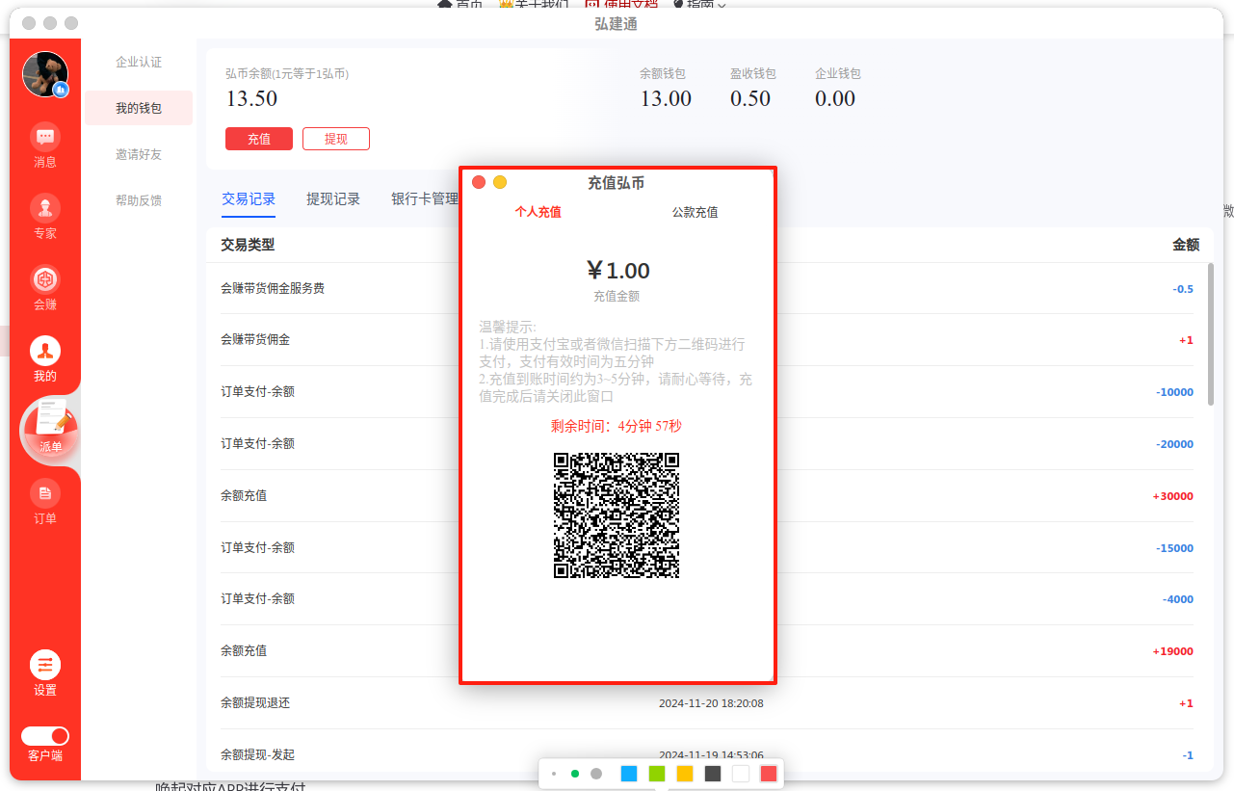Click the 提现 withdraw button
Image resolution: width=1234 pixels, height=791 pixels.
tap(336, 139)
